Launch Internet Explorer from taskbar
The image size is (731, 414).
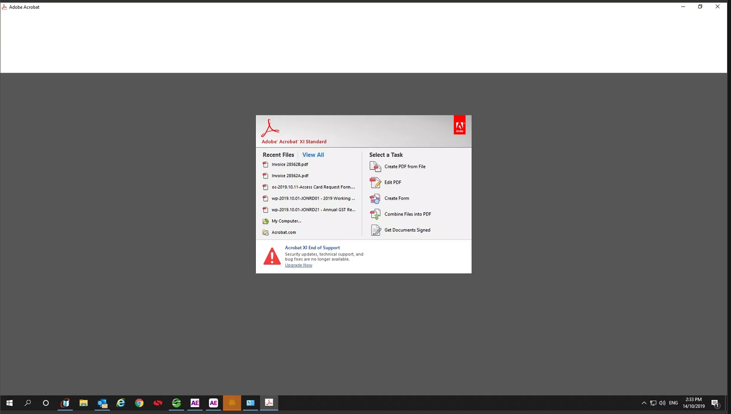121,403
